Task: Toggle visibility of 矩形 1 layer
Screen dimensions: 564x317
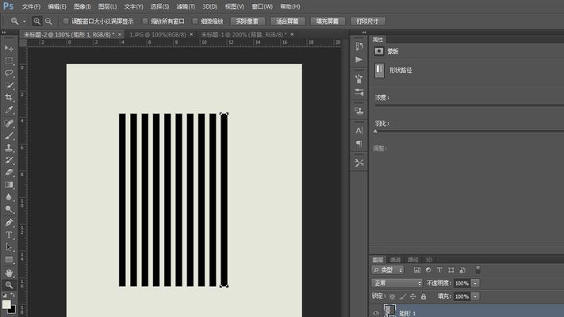Action: (x=376, y=313)
